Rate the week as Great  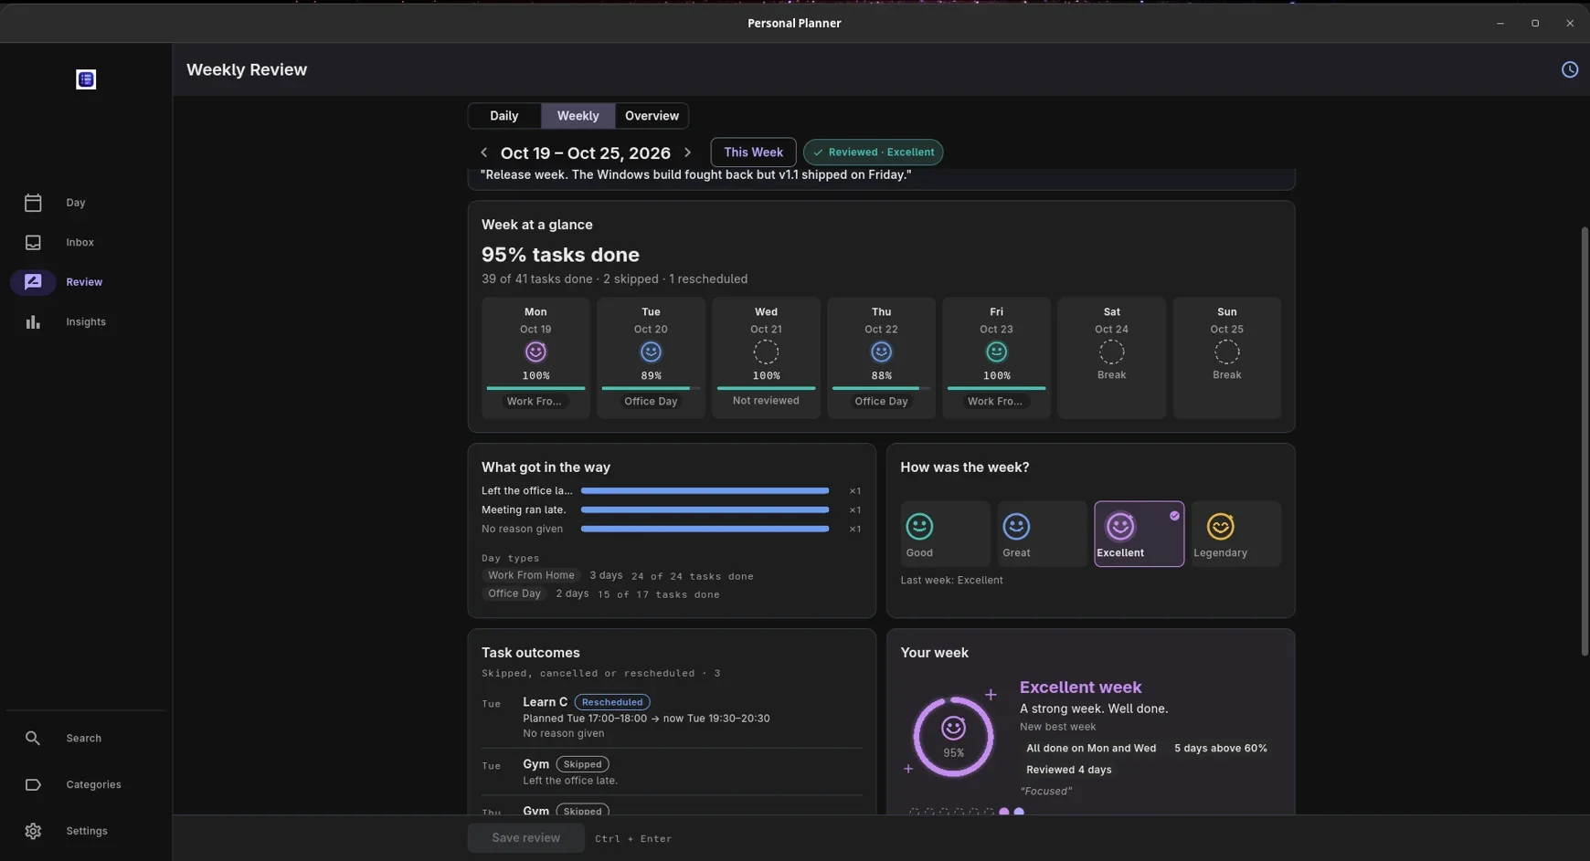[1042, 534]
